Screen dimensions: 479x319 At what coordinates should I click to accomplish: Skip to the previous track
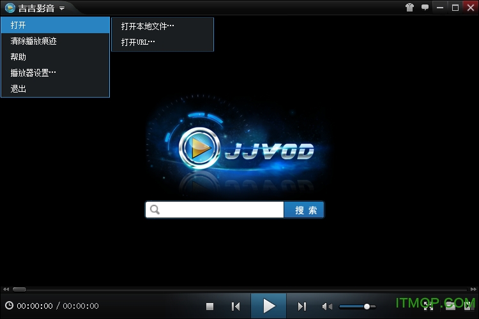236,306
